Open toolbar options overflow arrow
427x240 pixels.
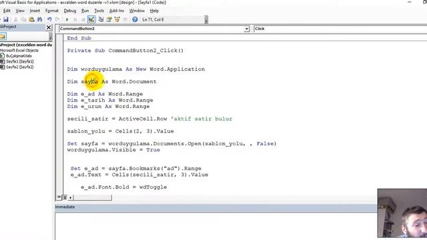tap(206, 19)
